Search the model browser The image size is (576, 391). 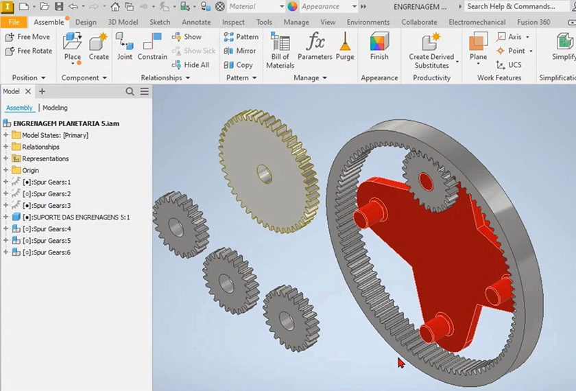(x=130, y=91)
